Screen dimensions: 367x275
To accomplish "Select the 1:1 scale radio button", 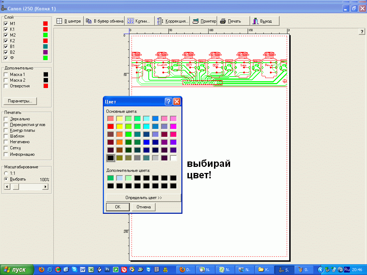I will pyautogui.click(x=6, y=173).
